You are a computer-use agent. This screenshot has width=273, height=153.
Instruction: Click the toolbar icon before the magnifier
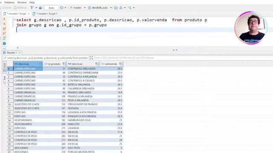coord(121,8)
